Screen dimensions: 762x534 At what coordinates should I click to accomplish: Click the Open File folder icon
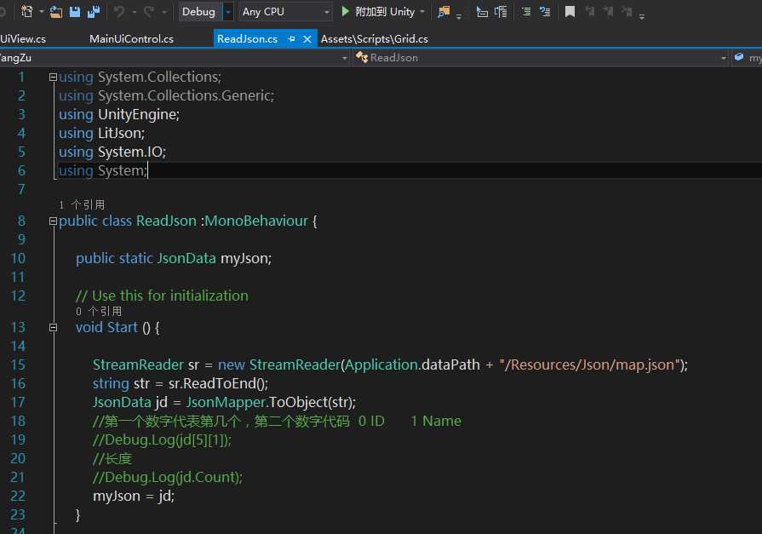click(56, 11)
